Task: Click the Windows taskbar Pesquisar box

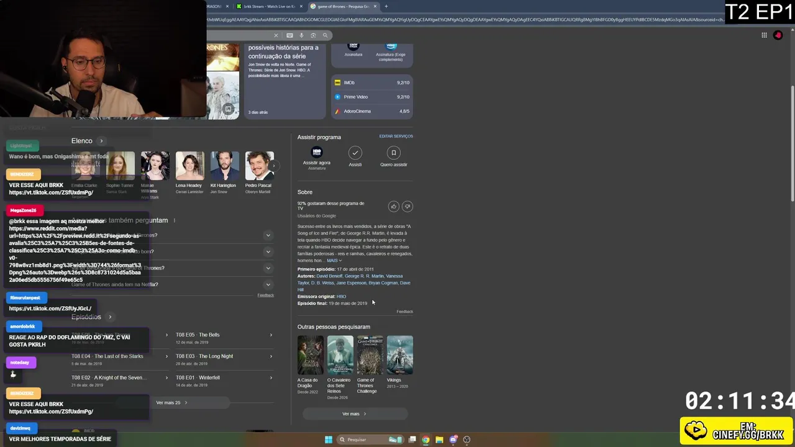Action: [x=370, y=440]
